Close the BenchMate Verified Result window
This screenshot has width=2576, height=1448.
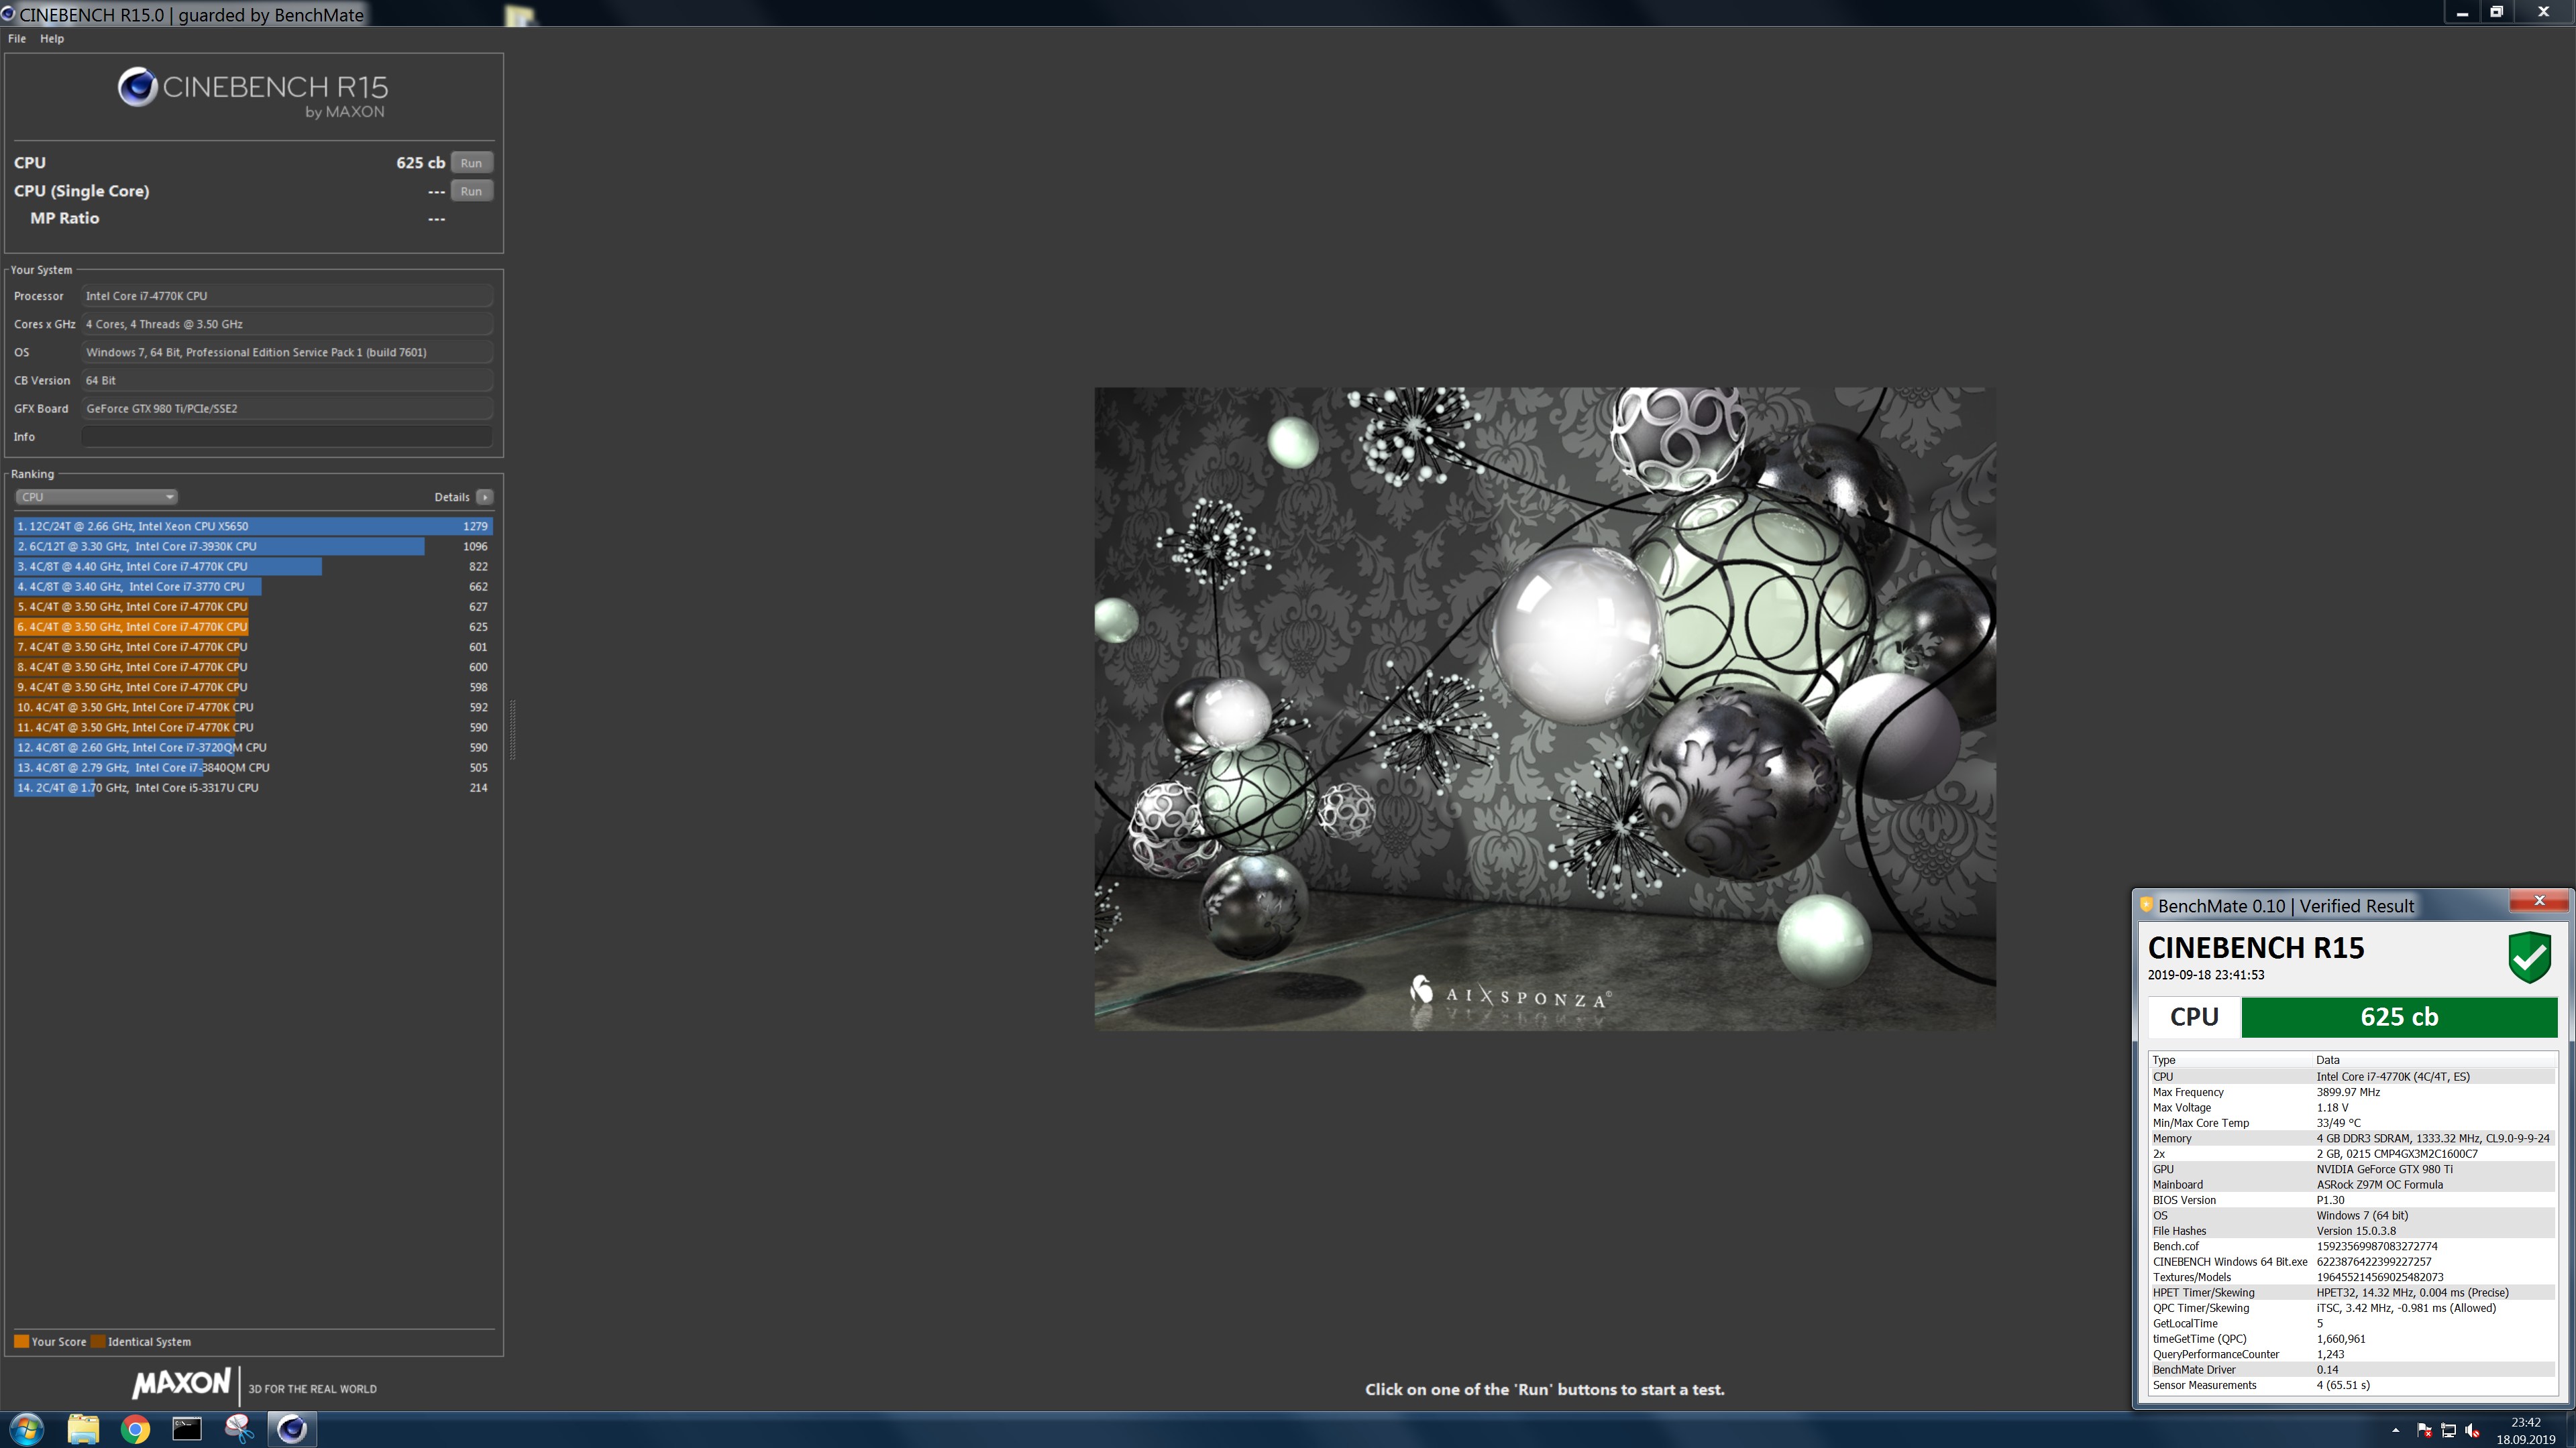point(2538,902)
